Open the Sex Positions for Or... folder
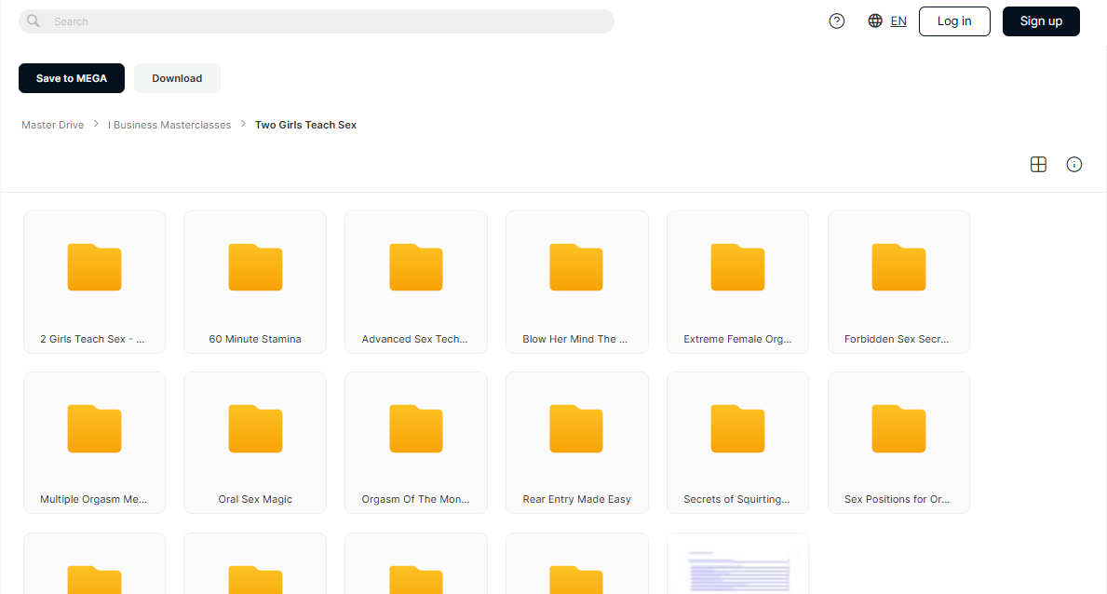Image resolution: width=1107 pixels, height=594 pixels. click(898, 443)
